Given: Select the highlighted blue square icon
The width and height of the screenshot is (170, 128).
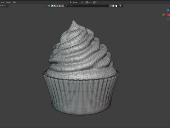Looking at the screenshot, I should point(52,6).
